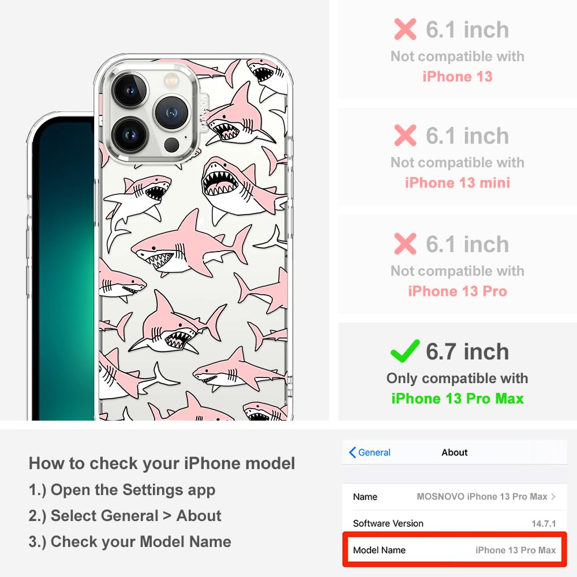Click the About header title
This screenshot has height=577, width=577.
(455, 452)
